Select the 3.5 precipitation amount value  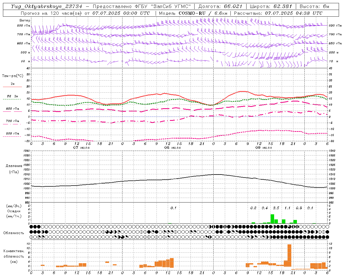tap(276, 208)
